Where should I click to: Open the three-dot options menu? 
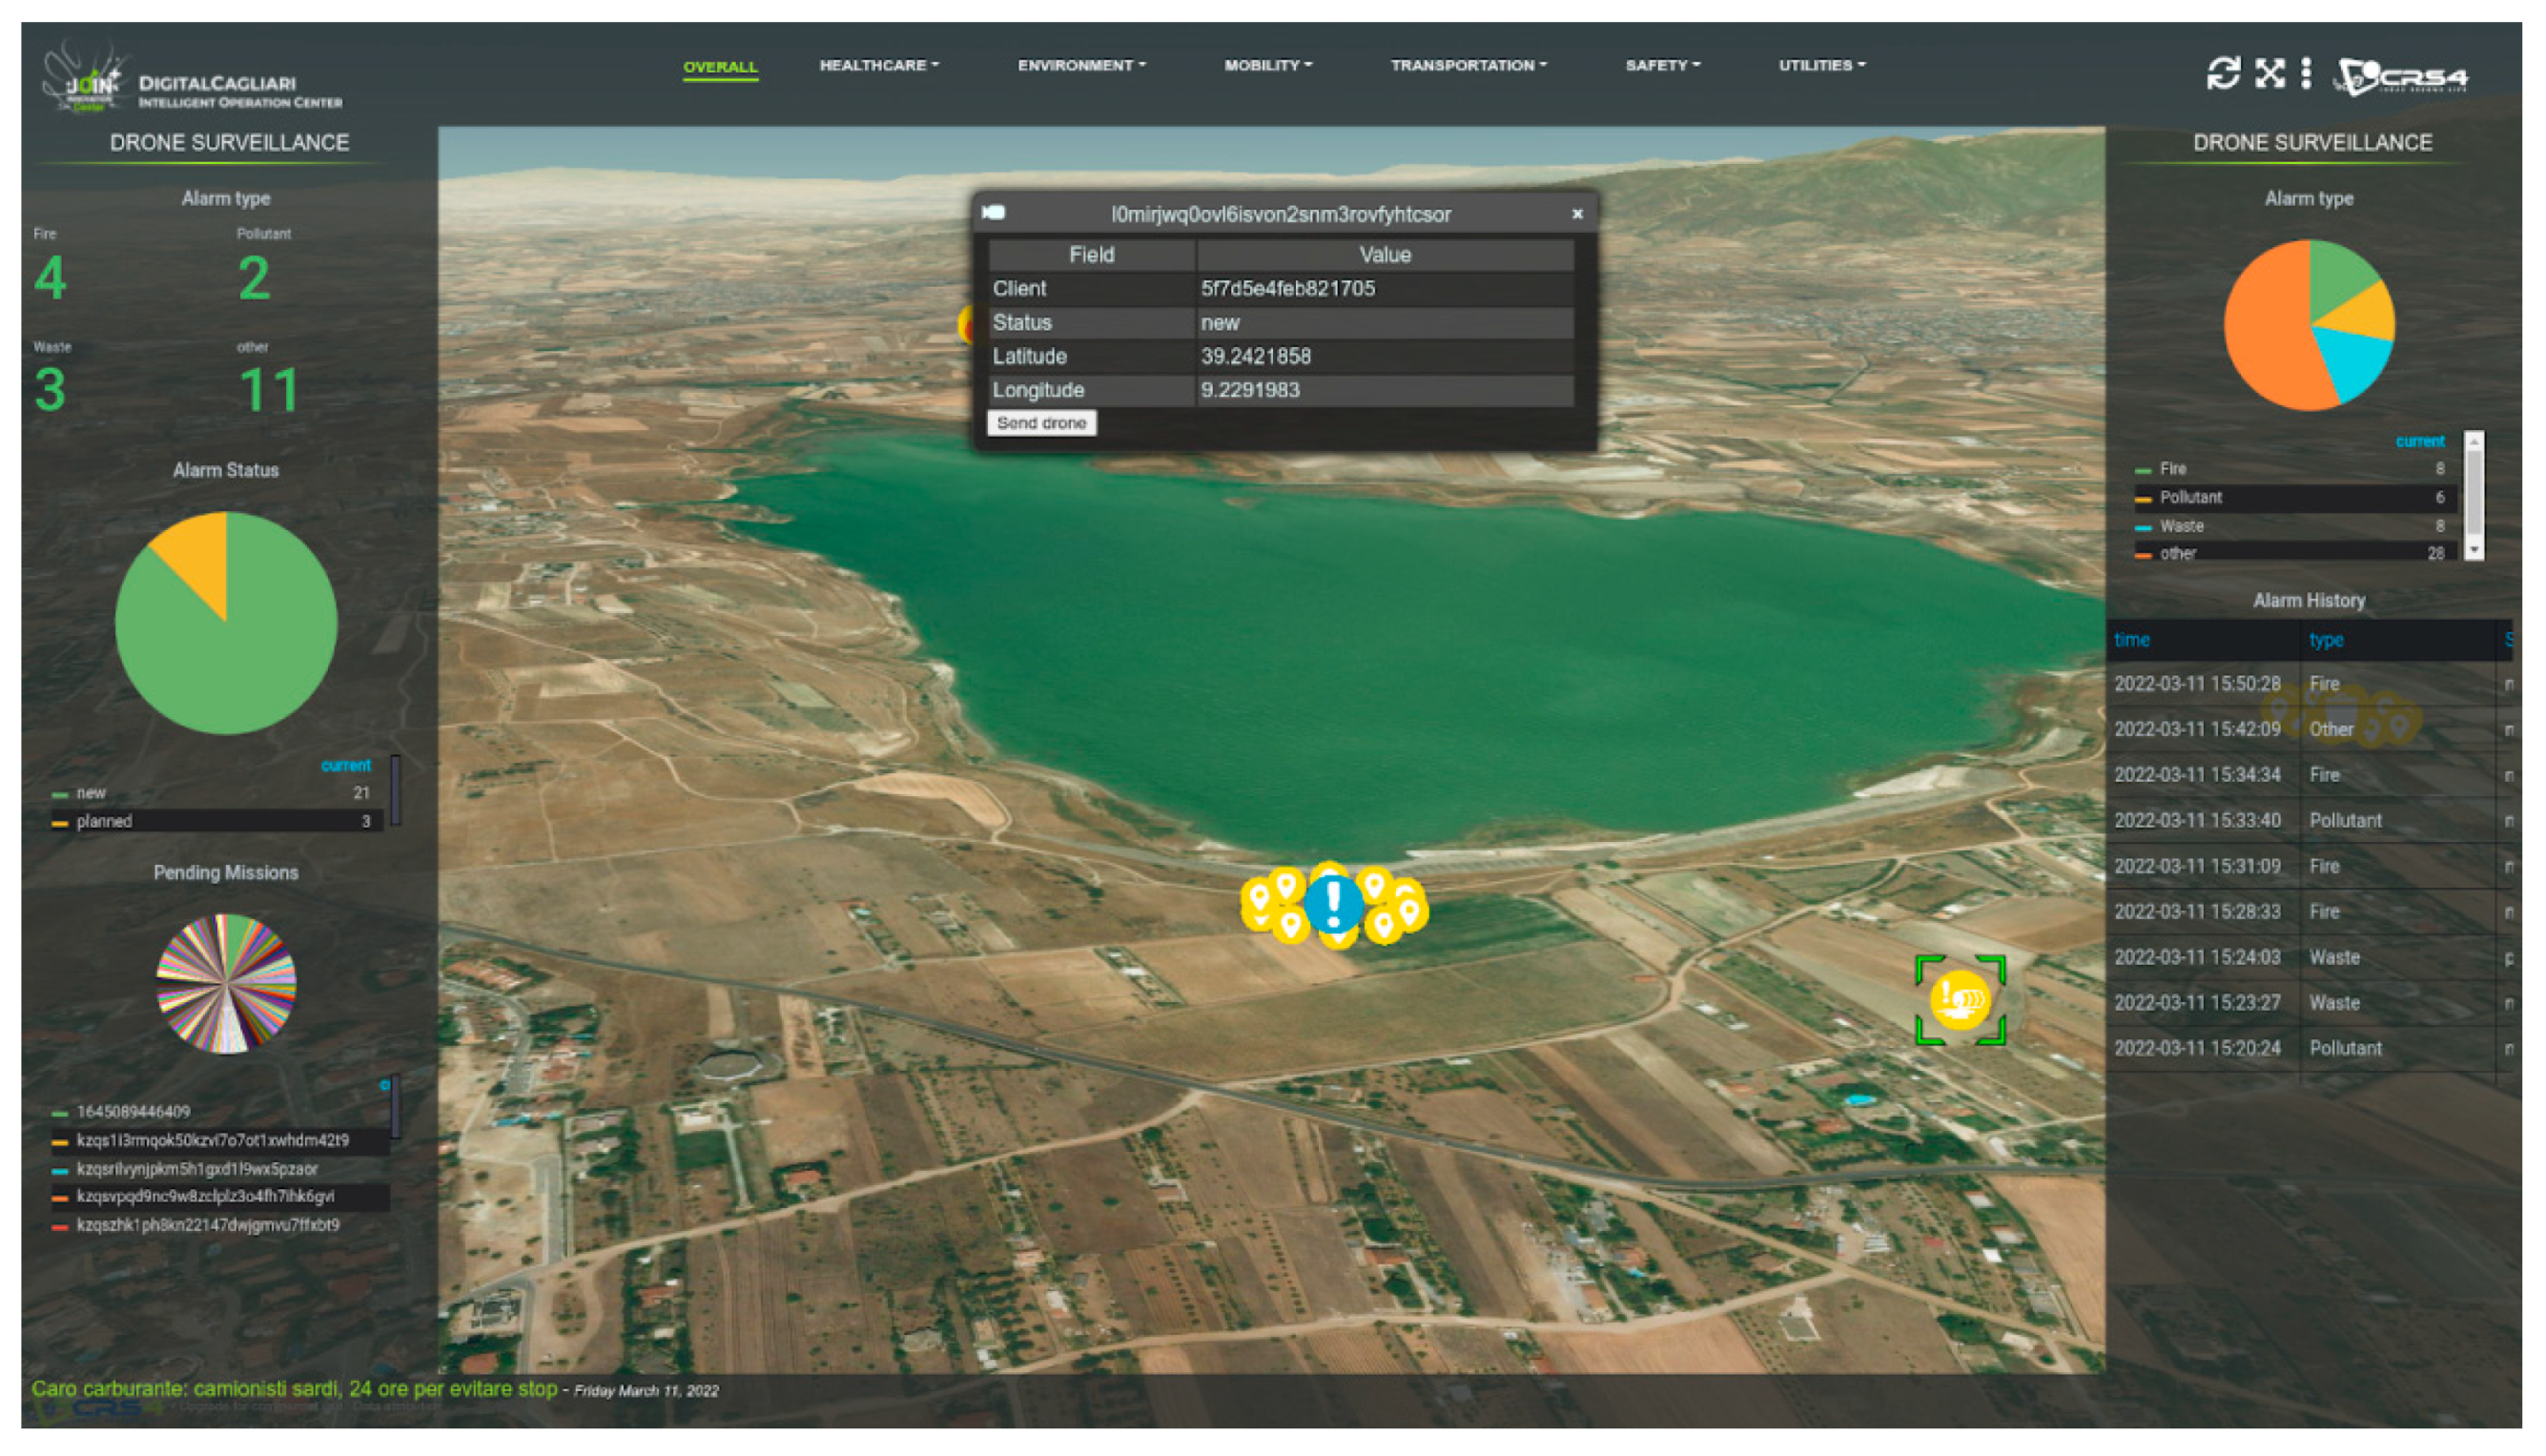pyautogui.click(x=2305, y=73)
